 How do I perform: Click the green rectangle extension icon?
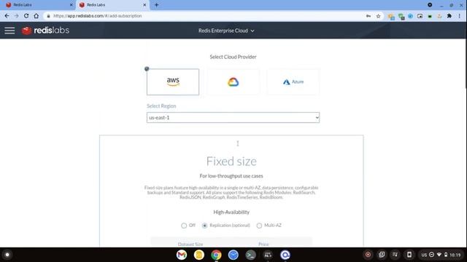pos(430,16)
